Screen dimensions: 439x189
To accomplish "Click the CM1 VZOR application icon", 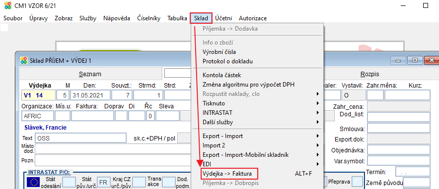I will (x=7, y=5).
